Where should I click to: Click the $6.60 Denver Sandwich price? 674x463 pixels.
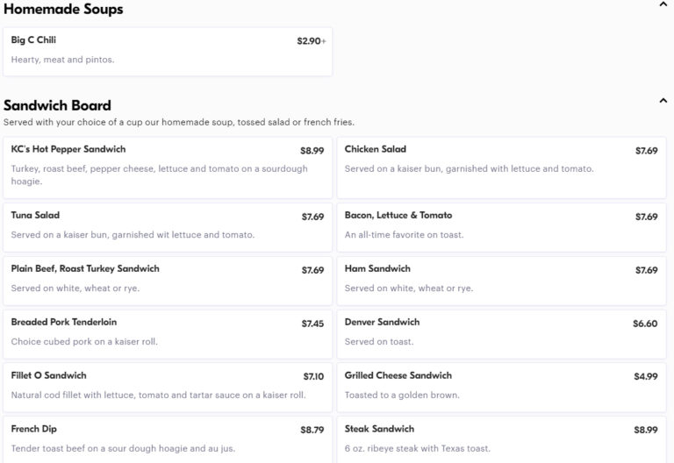pos(645,324)
